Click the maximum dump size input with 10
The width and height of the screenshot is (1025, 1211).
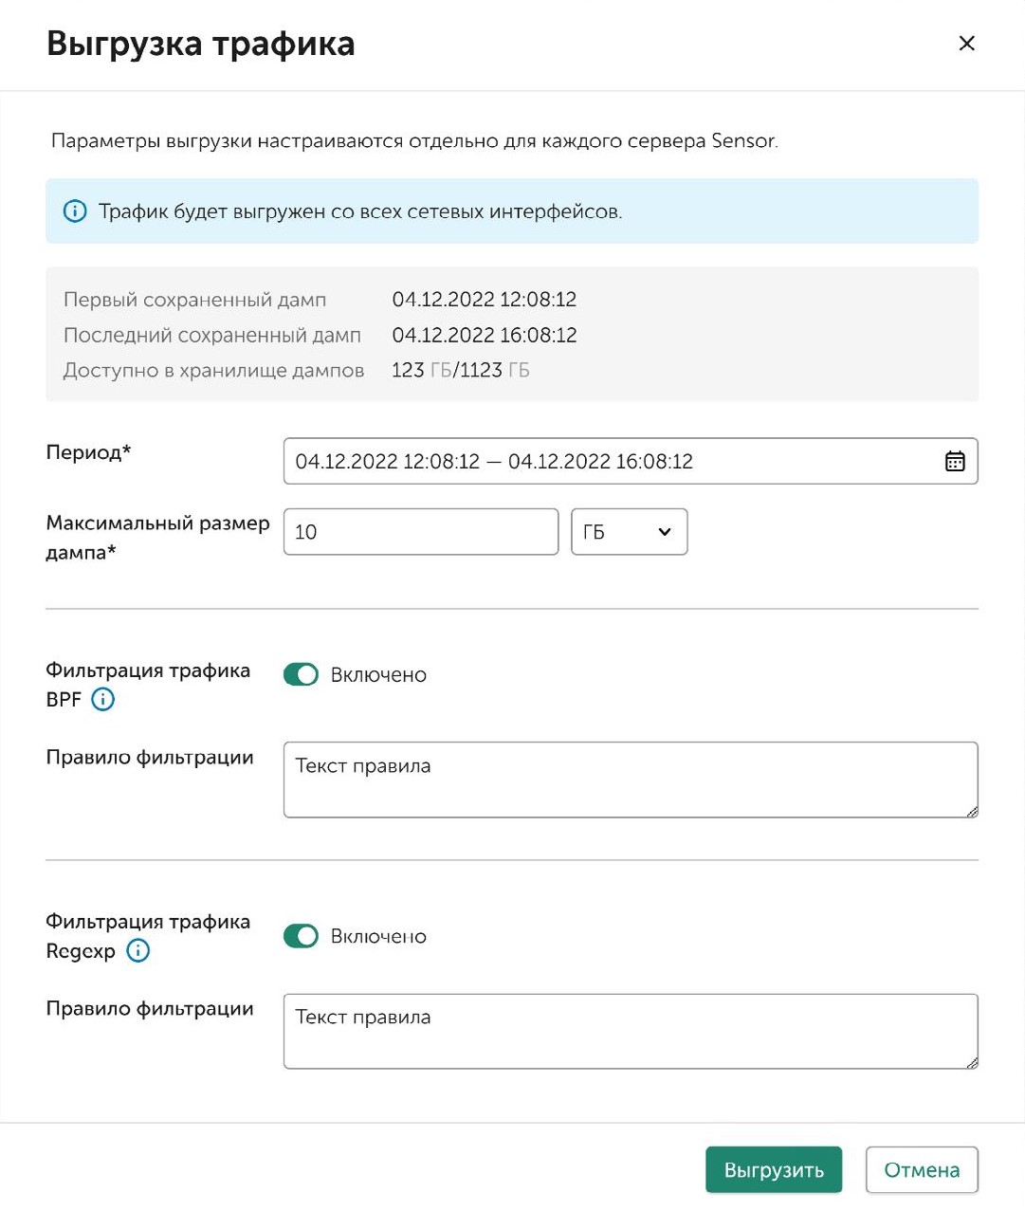click(420, 532)
